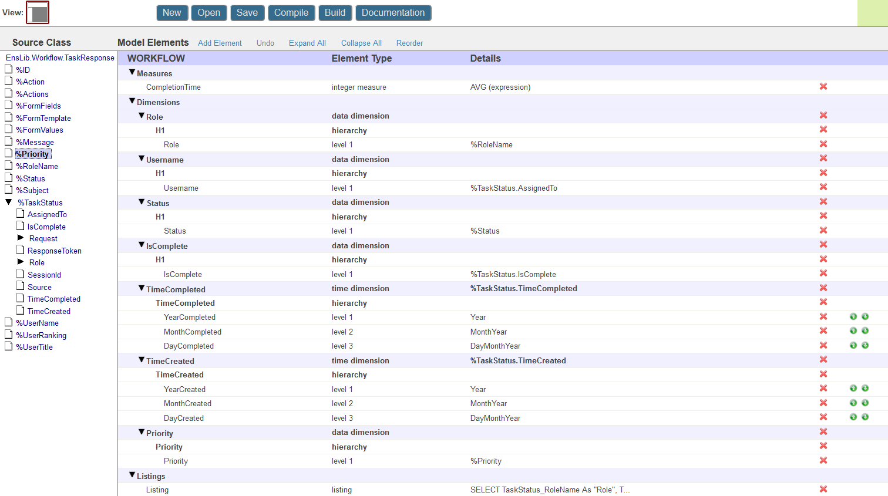Click the Documentation button
The width and height of the screenshot is (888, 496).
pyautogui.click(x=393, y=13)
